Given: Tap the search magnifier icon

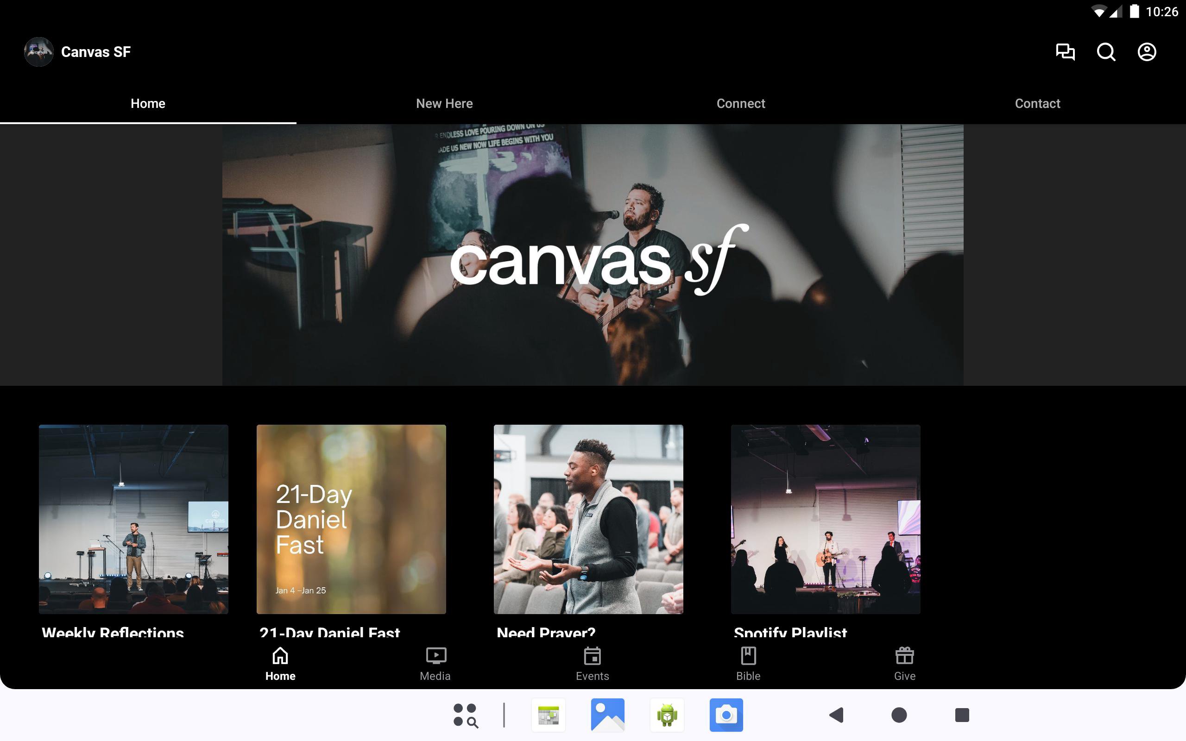Looking at the screenshot, I should (x=1106, y=52).
